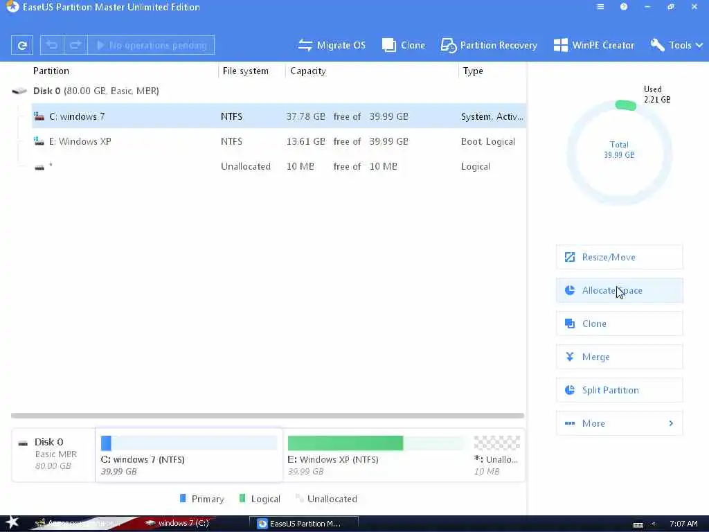Screen dimensions: 709x532
Task: Select the E: Windows XP partition row
Action: 278,141
